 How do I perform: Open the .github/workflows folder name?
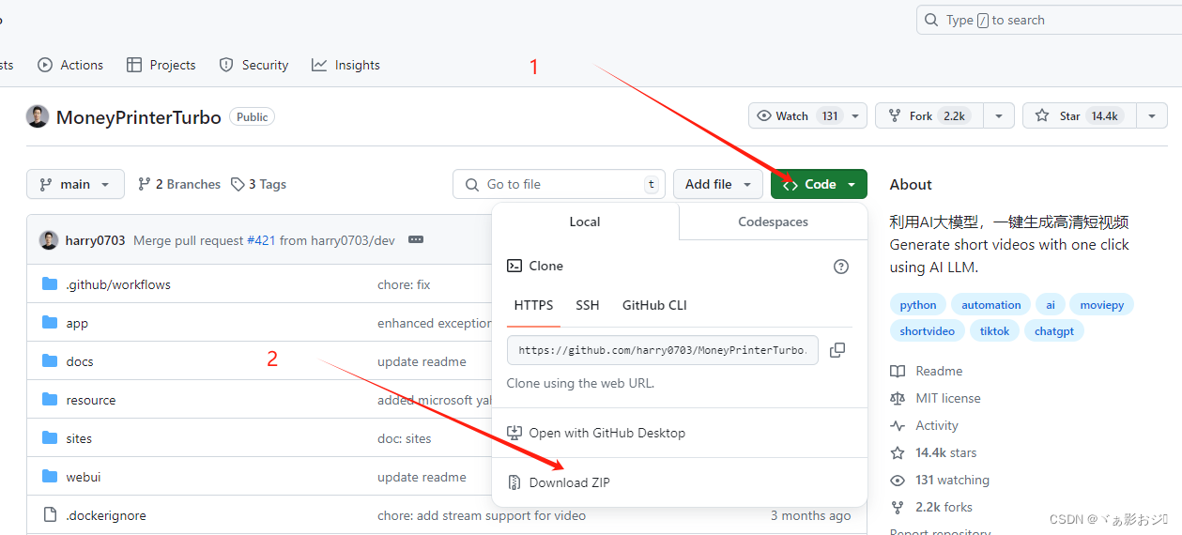coord(118,284)
